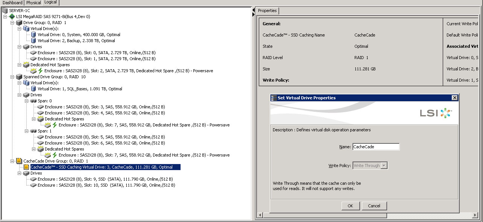Switch to the Dashboard tab
Screen dimensions: 483x222
click(x=12, y=3)
